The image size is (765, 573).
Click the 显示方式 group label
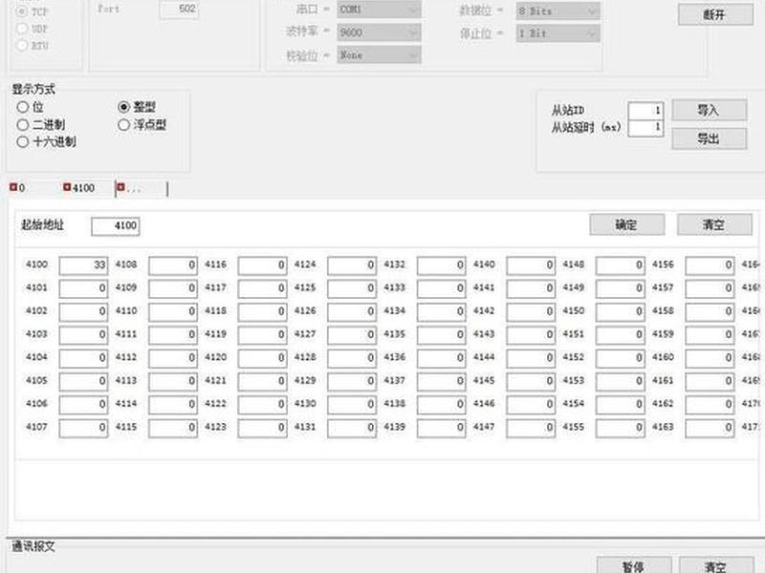(x=33, y=89)
